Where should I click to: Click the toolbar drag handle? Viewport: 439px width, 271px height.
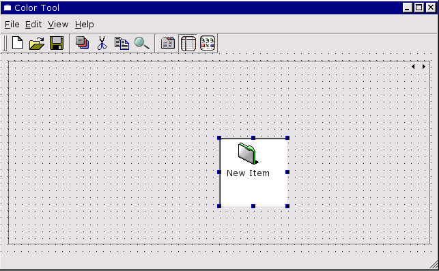point(4,44)
